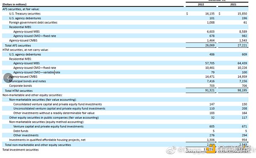256x158 pixels.
Task: Select the 91,321 Total HTM 2022 value
Action: pos(210,90)
